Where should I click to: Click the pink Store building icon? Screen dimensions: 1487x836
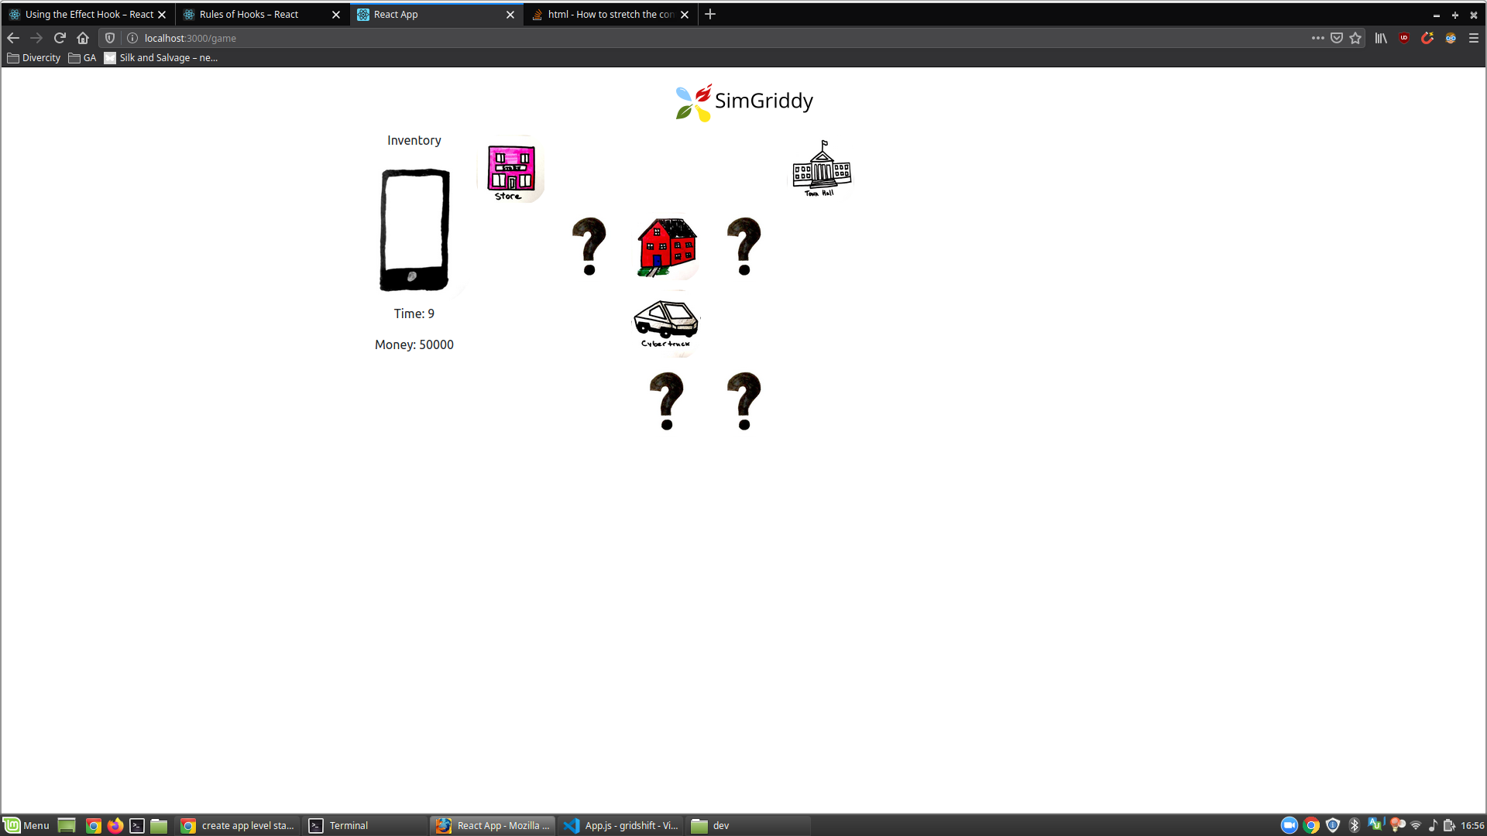[511, 170]
